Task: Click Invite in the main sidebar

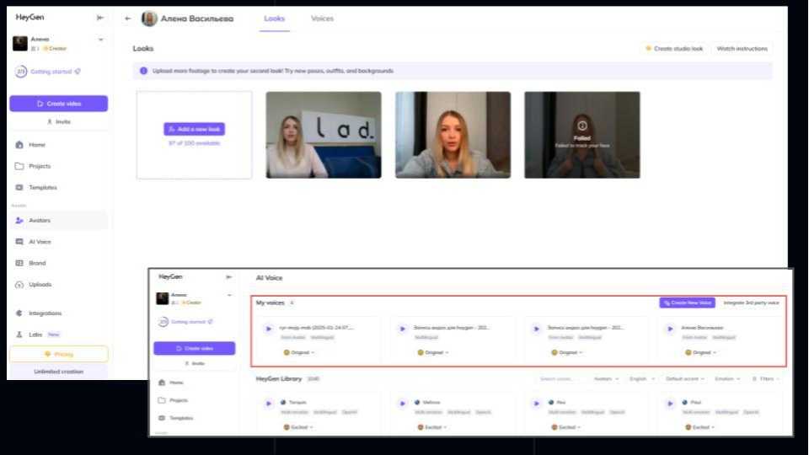Action: (59, 121)
